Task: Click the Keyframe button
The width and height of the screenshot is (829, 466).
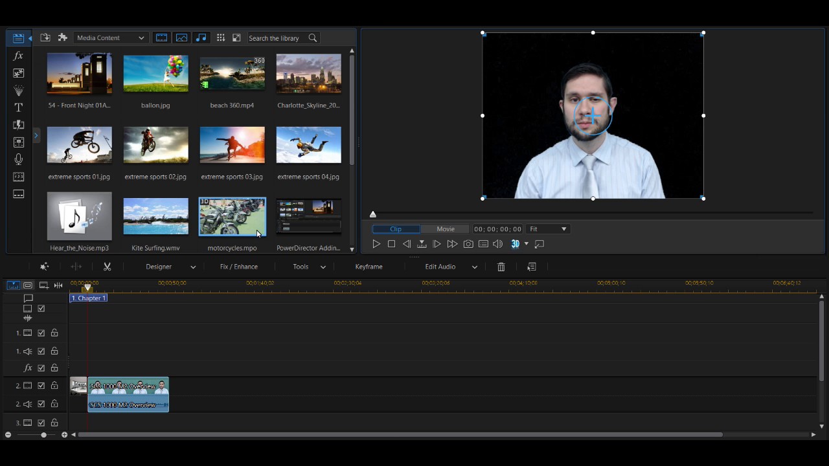Action: (x=369, y=267)
